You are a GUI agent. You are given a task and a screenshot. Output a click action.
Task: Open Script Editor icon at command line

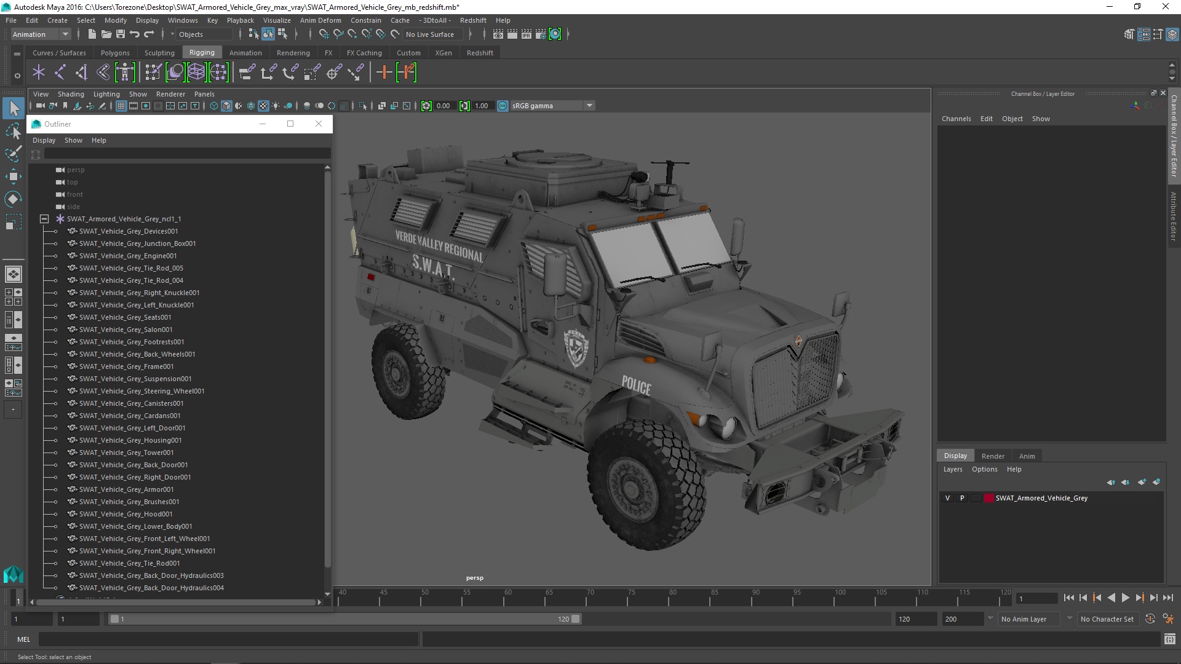click(1169, 639)
